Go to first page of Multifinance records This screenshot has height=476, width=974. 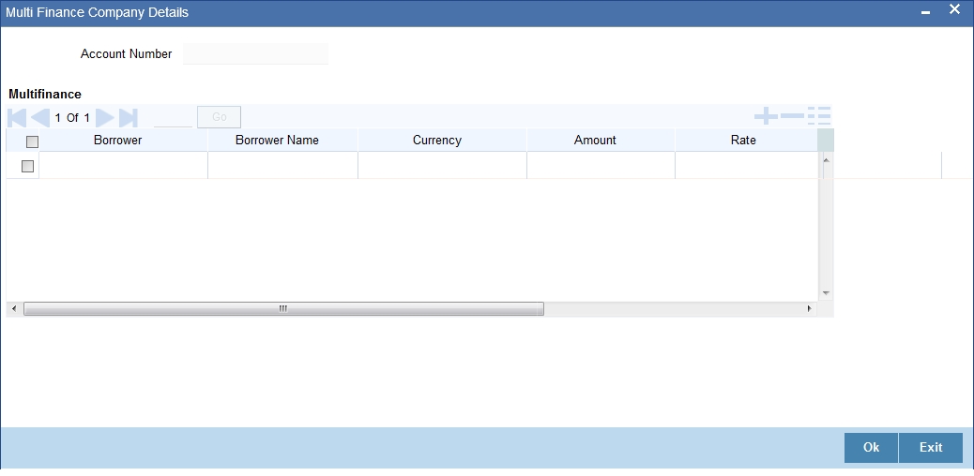coord(18,117)
